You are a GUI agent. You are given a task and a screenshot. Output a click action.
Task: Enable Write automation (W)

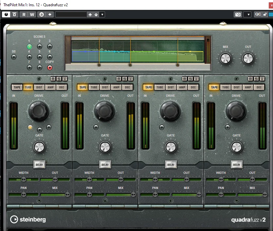pyautogui.click(x=32, y=14)
